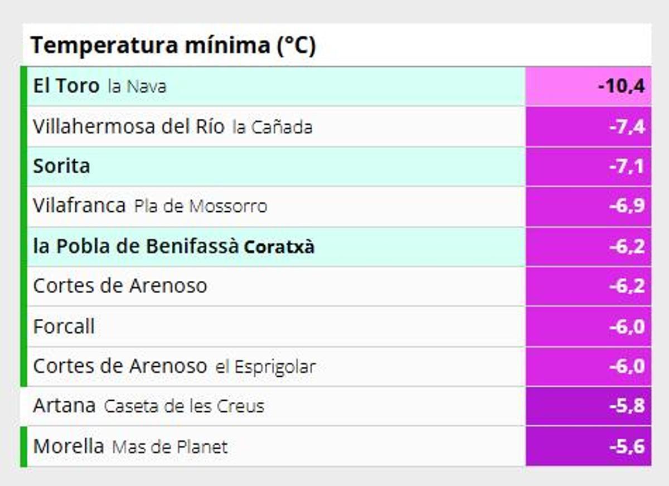Click the -5,8 temperature value cell
Screen dimensions: 669x486
pyautogui.click(x=627, y=406)
